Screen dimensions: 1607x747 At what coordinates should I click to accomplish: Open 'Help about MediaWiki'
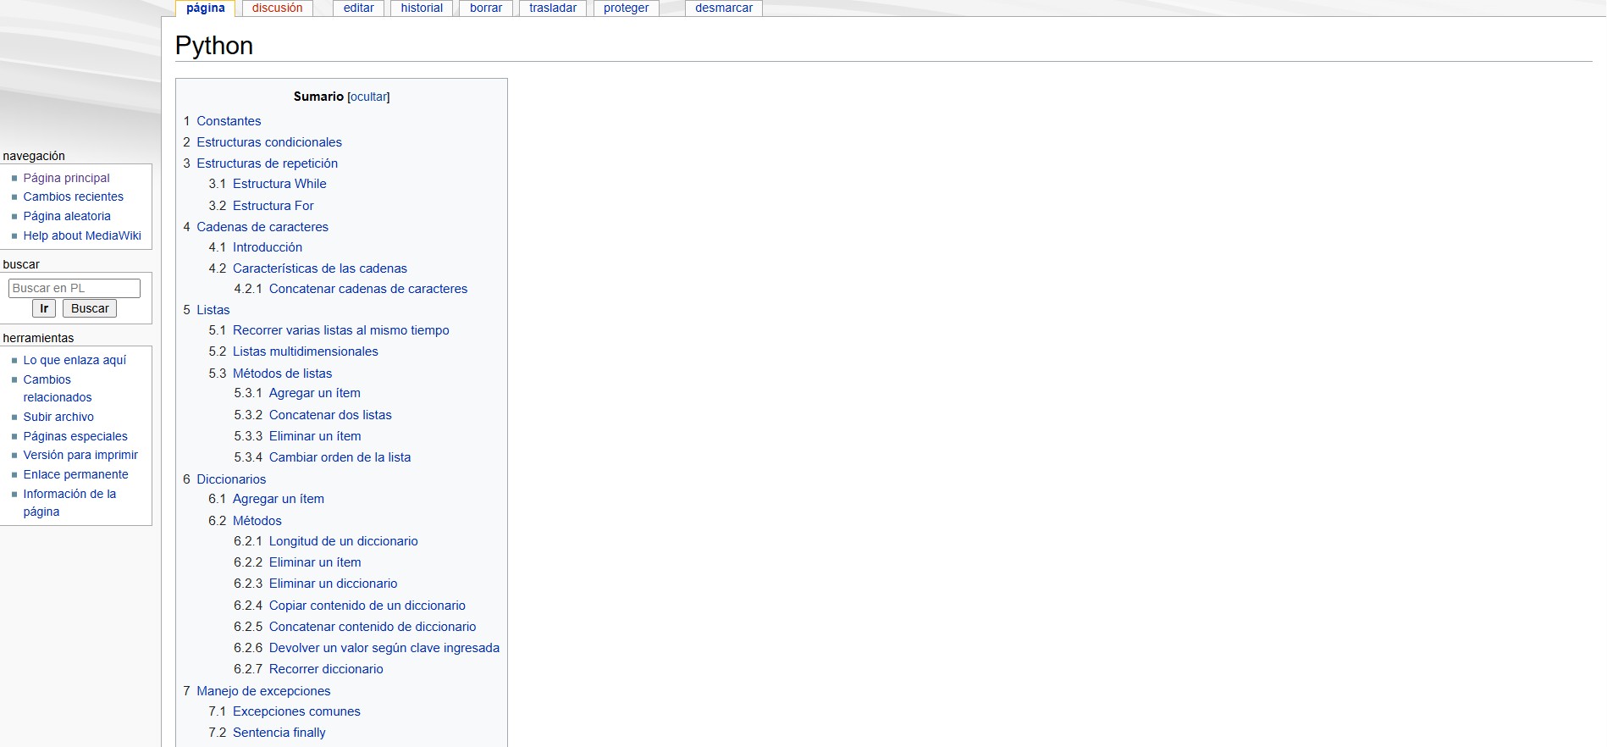pos(82,235)
